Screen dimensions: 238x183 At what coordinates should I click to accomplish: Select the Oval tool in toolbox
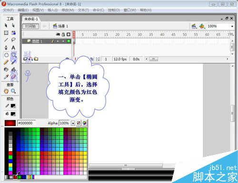(x=6, y=55)
